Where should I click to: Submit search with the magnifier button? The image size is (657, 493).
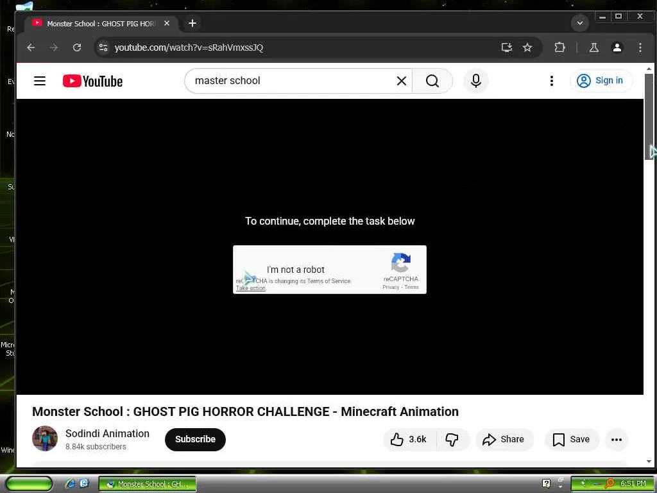[x=432, y=81]
